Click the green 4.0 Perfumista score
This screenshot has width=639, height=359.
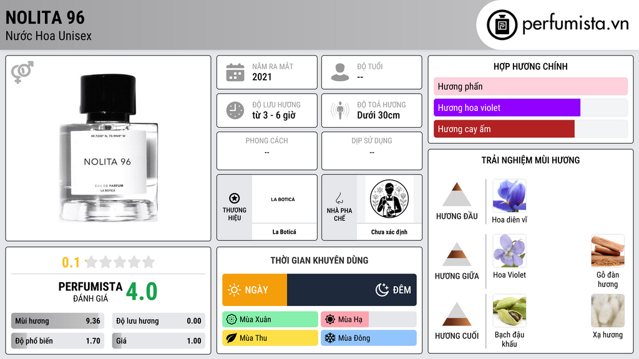142,292
